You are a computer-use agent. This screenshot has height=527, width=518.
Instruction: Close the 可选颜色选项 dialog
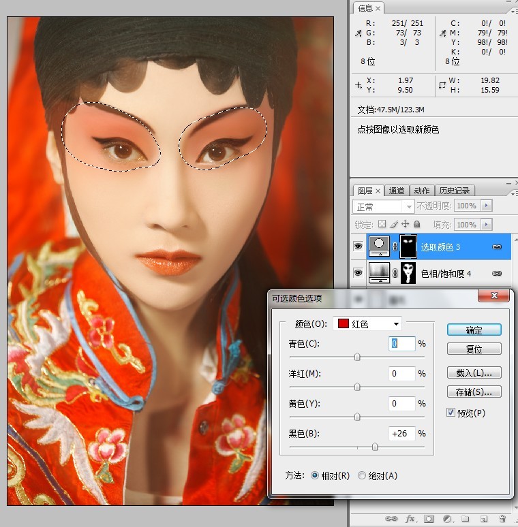click(493, 296)
